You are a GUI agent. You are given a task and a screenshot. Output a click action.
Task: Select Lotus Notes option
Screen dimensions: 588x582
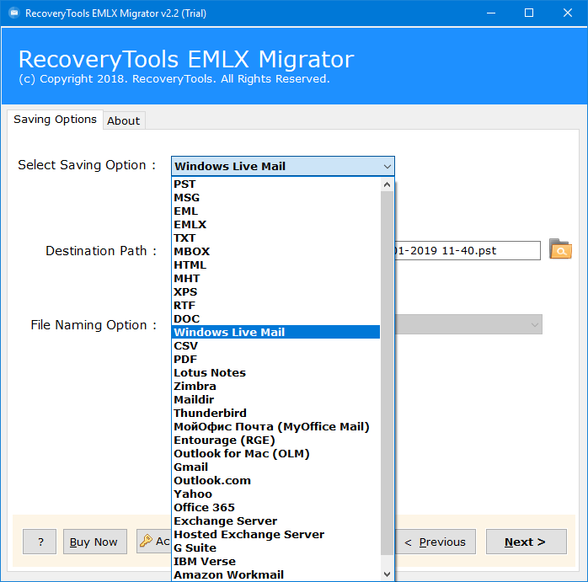275,373
